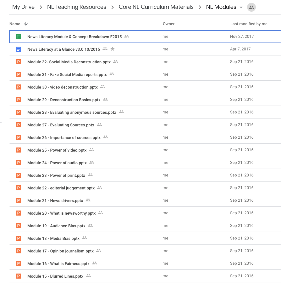Click the Name column header
281x283 pixels.
coord(15,24)
